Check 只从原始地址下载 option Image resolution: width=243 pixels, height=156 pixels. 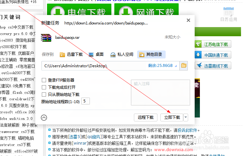click(x=44, y=95)
